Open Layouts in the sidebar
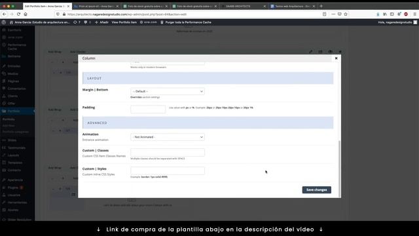The height and width of the screenshot is (236, 419). (13, 155)
